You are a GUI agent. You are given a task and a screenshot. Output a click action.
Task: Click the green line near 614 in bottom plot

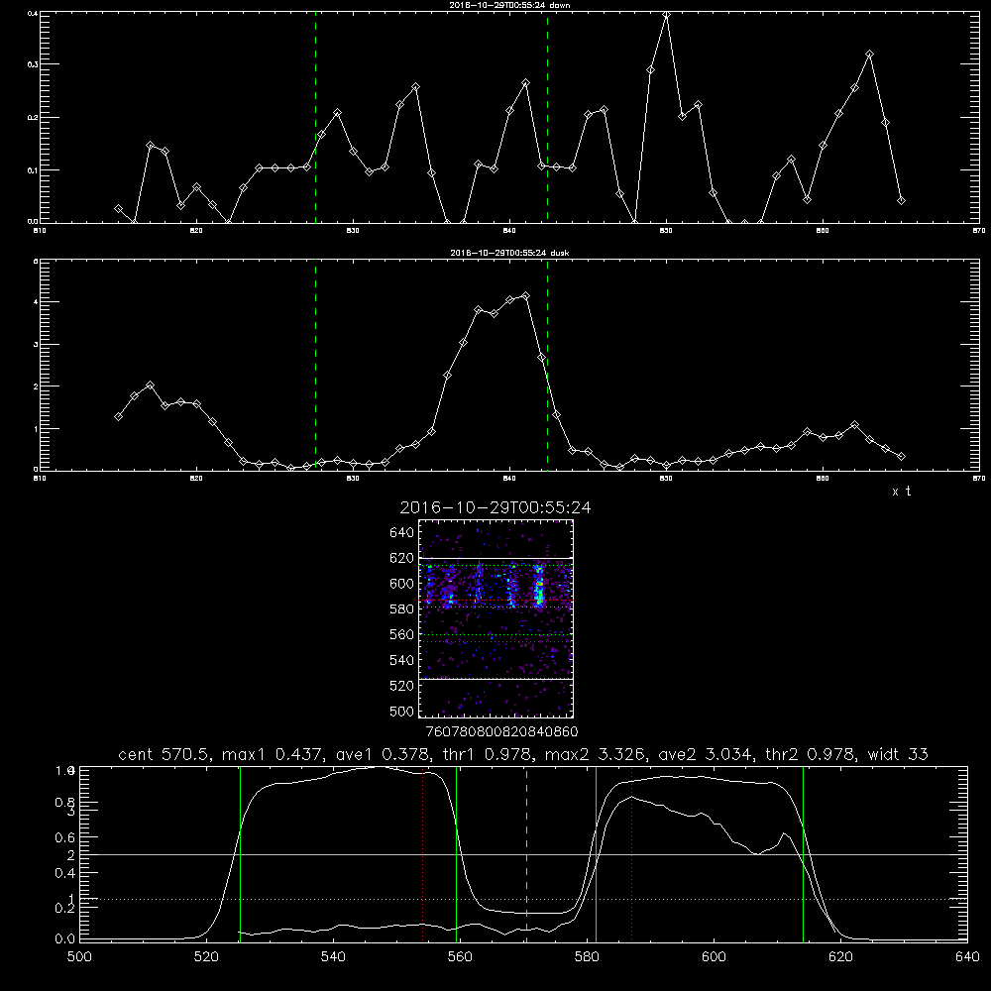point(804,854)
